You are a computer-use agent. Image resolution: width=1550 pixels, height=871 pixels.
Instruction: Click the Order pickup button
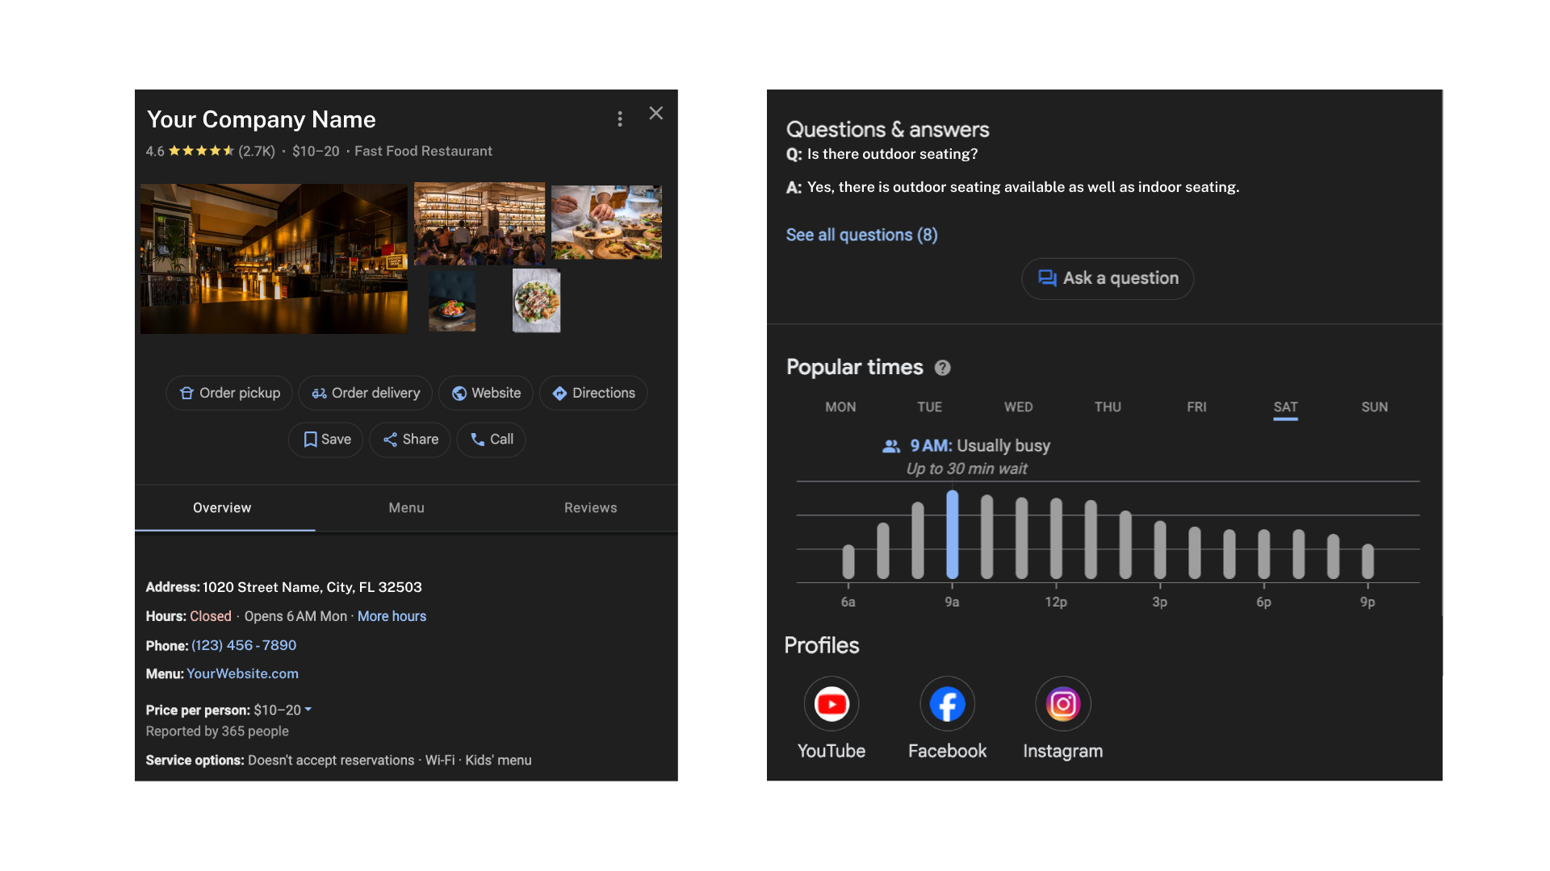(229, 393)
